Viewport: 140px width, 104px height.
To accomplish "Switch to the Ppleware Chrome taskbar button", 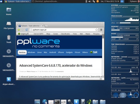I will tap(18, 2).
